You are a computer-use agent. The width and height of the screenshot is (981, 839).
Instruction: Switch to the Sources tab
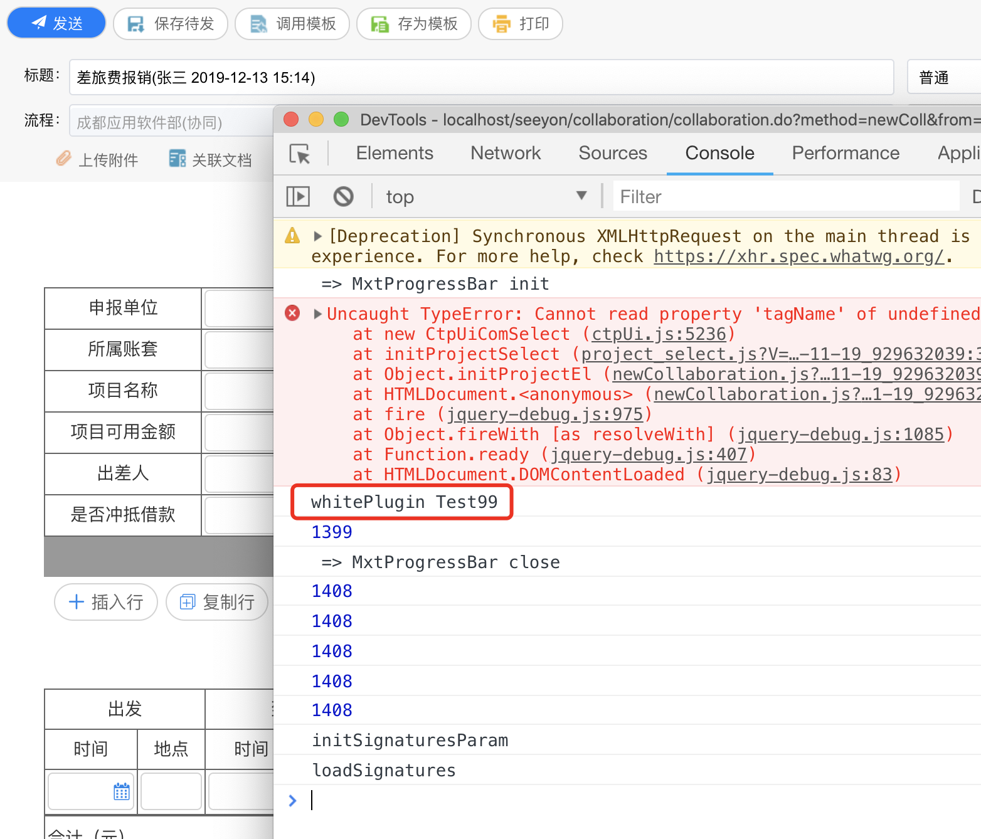point(612,154)
